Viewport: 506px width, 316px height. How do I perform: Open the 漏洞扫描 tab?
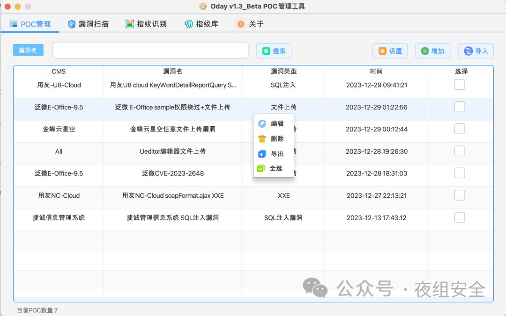[88, 24]
